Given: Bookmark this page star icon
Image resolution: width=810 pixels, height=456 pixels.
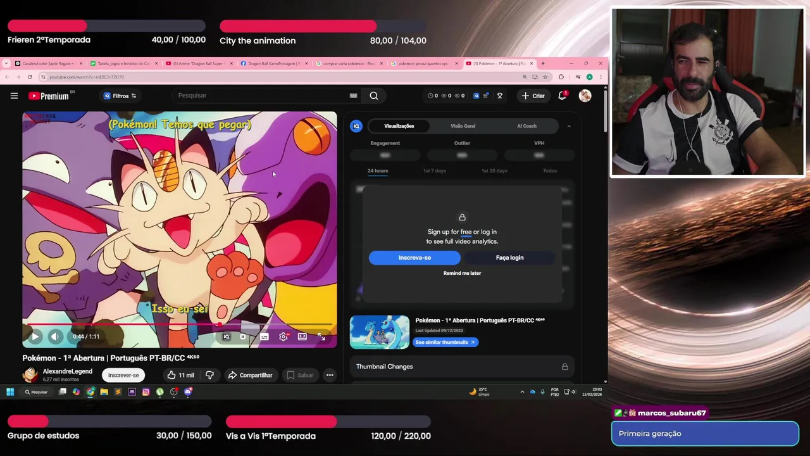Looking at the screenshot, I should click(x=545, y=77).
